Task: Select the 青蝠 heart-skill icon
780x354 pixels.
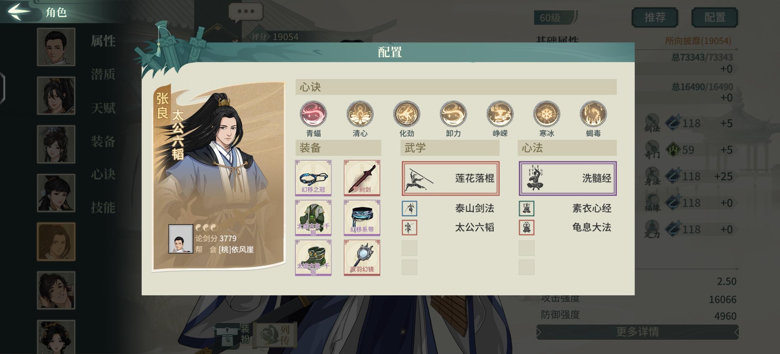Action: (x=314, y=114)
